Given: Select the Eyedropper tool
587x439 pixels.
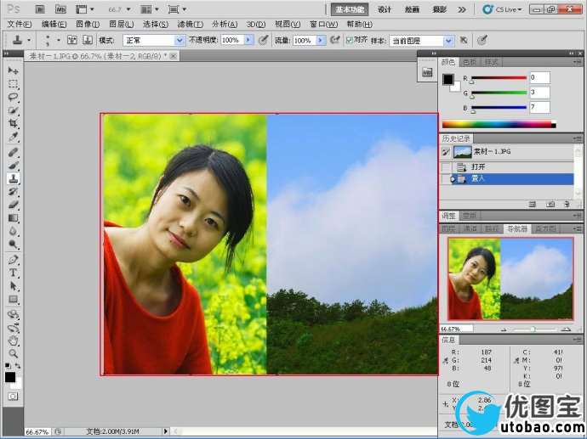Looking at the screenshot, I should (x=13, y=137).
